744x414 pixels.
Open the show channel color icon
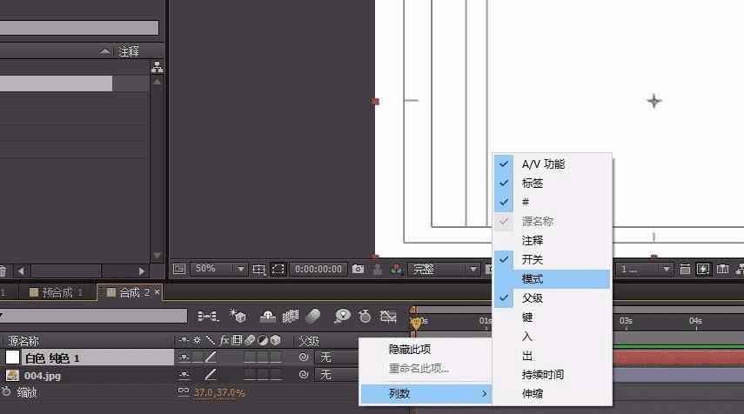pyautogui.click(x=396, y=270)
